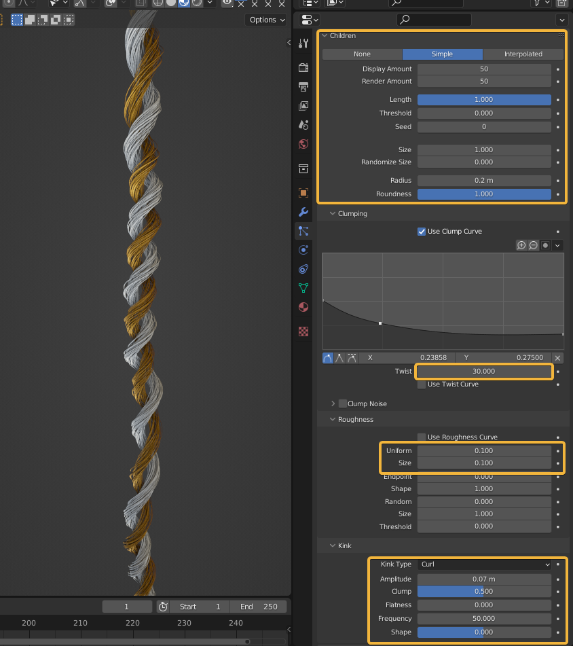Open the viewport Options menu
The image size is (573, 646).
pos(265,20)
